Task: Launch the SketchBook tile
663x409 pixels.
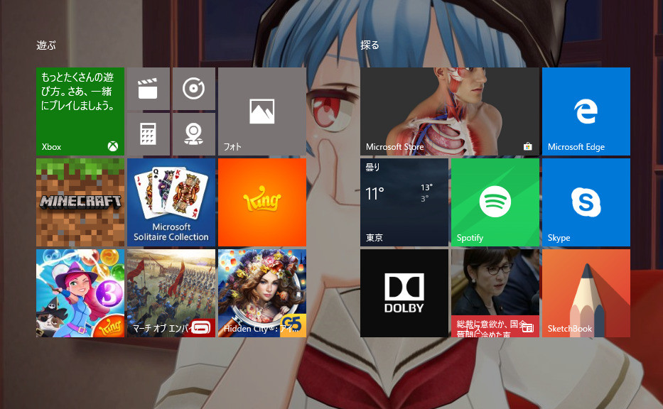Action: [586, 293]
